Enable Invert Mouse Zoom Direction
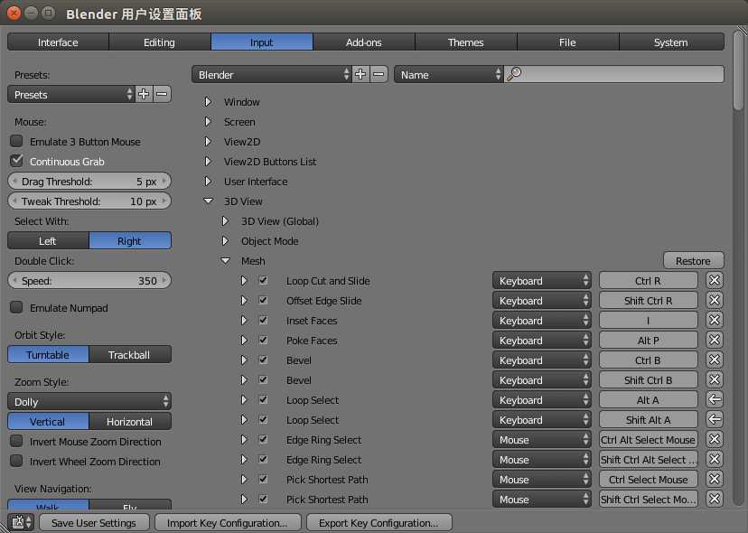Image resolution: width=748 pixels, height=533 pixels. point(16,441)
